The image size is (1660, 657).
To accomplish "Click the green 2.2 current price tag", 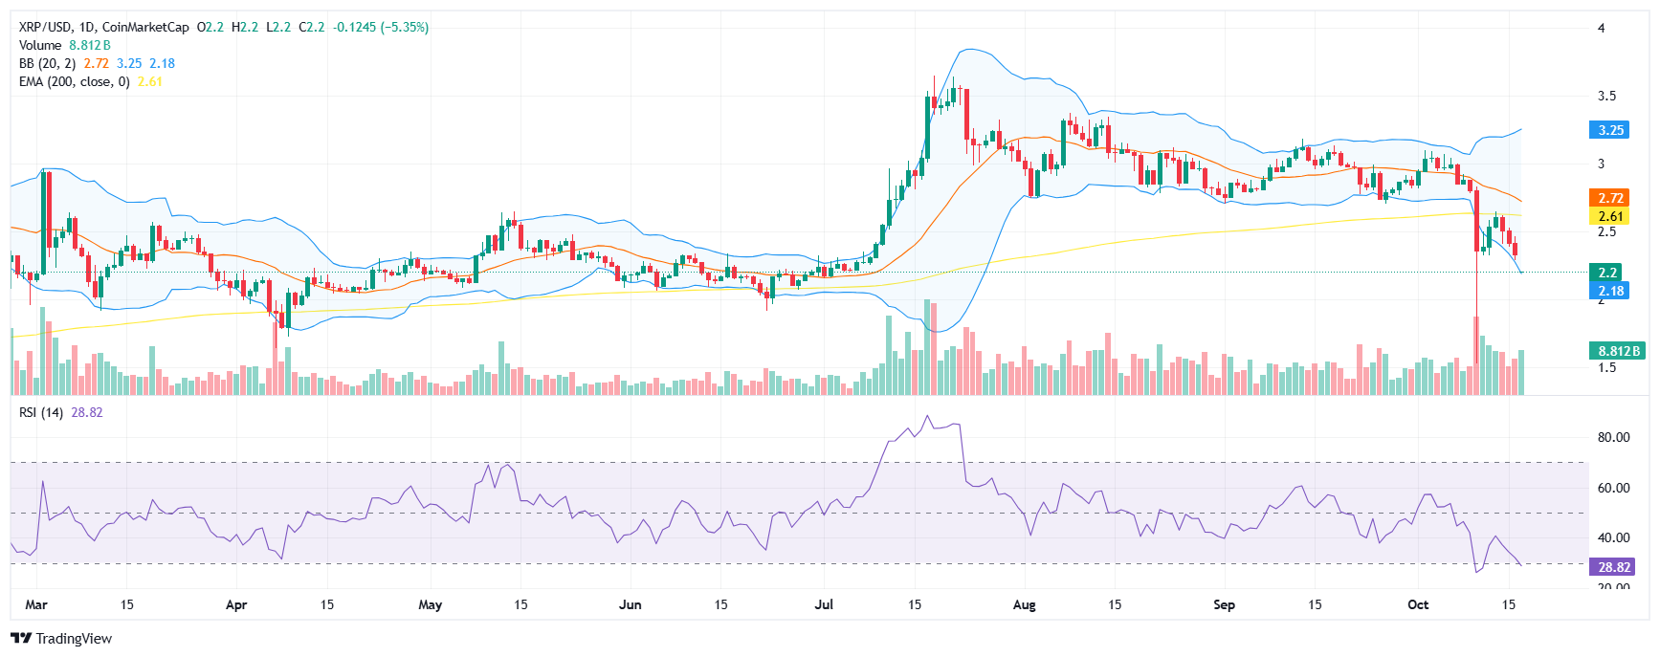I will pos(1608,273).
